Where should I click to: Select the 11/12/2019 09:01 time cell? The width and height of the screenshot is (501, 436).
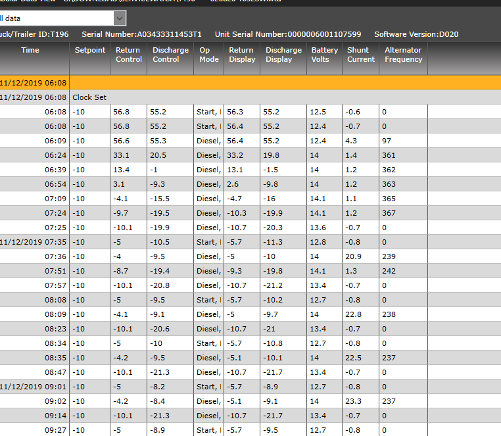pos(34,387)
